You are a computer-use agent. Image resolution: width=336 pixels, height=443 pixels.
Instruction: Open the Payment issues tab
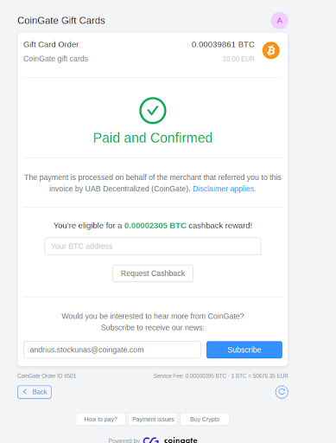coord(153,419)
